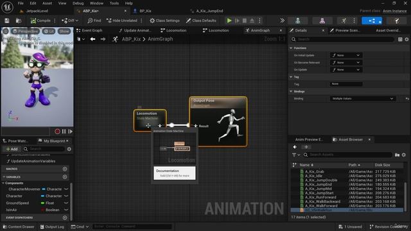Add new blueprint member
Image resolution: width=411 pixels, height=231 pixels.
click(12, 149)
